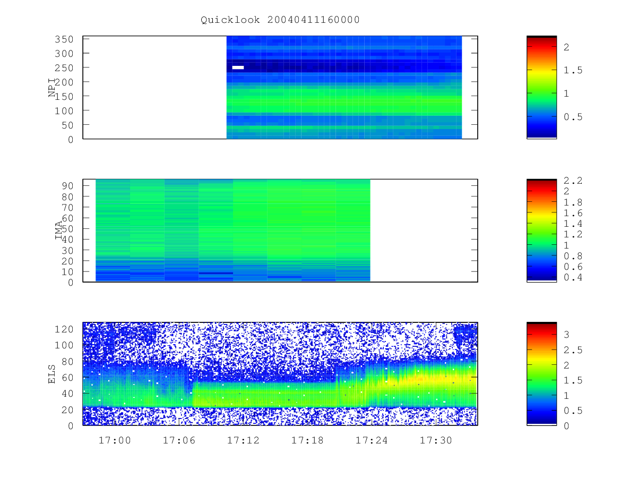
Task: Click the "40" tick on ELS axis
Action: [68, 394]
